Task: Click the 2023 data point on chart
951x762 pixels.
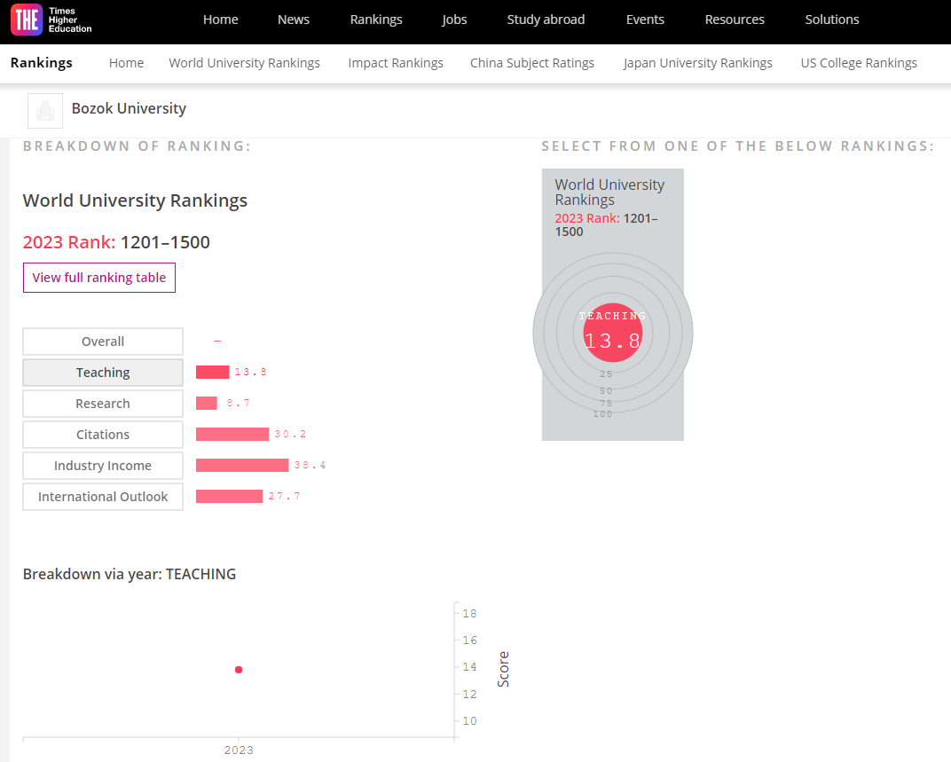Action: coord(239,670)
